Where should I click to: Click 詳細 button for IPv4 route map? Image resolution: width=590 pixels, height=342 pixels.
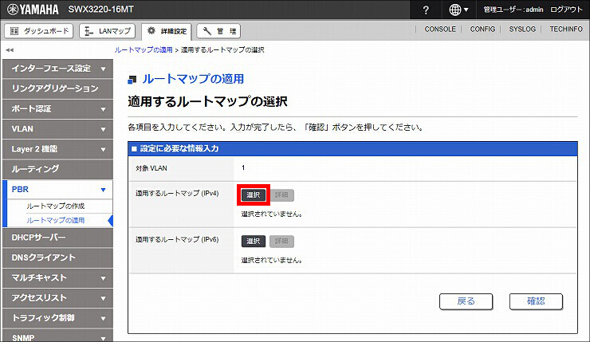tap(281, 195)
